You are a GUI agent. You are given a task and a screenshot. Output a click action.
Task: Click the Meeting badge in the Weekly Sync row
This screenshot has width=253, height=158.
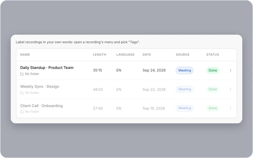[x=184, y=89]
